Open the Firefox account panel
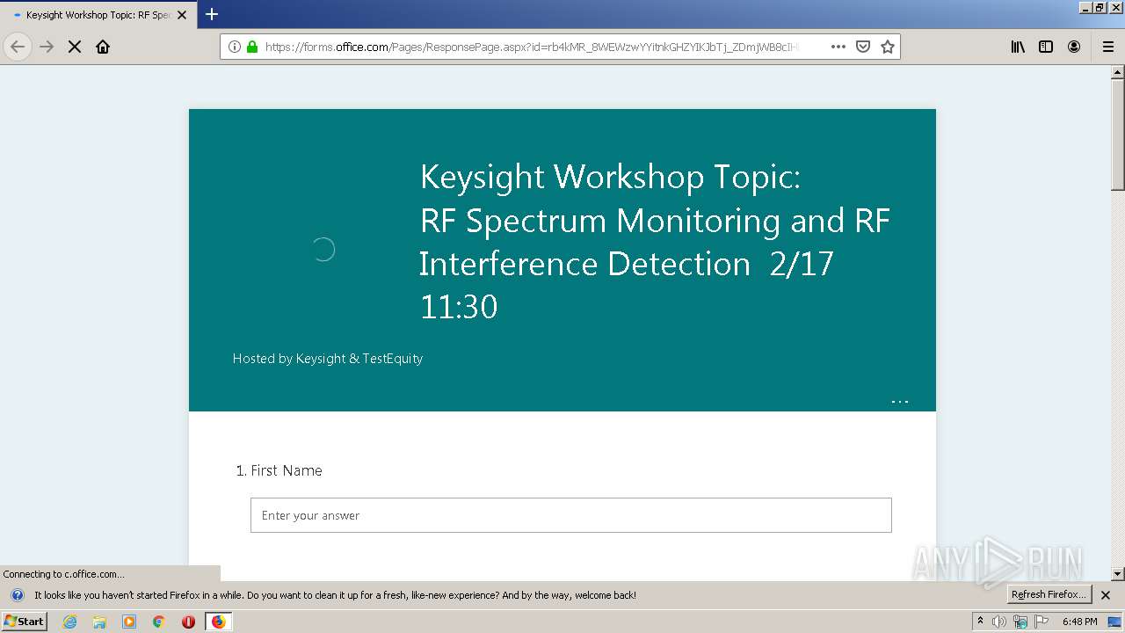 [x=1074, y=47]
